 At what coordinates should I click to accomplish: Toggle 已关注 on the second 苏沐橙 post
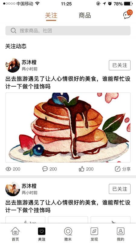(x=120, y=189)
